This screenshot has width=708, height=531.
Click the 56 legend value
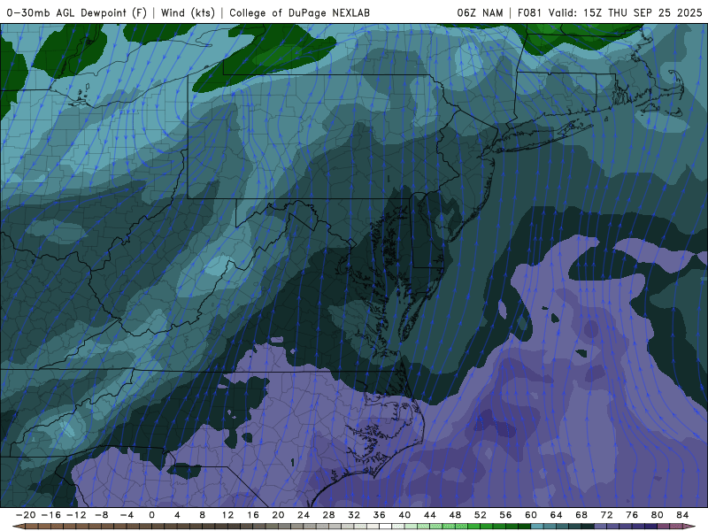[x=505, y=515]
